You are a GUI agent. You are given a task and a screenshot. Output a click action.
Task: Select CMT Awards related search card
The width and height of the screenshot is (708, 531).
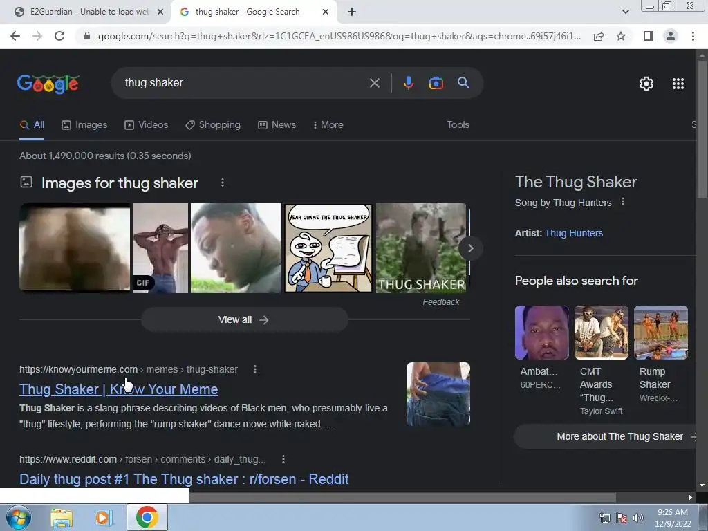click(601, 360)
